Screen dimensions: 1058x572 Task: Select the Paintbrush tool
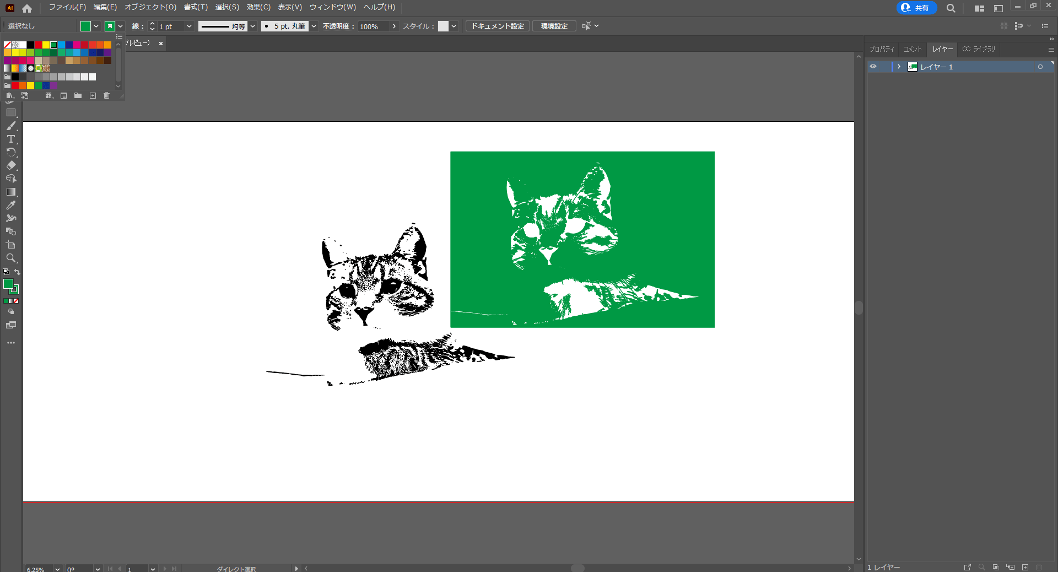tap(10, 126)
